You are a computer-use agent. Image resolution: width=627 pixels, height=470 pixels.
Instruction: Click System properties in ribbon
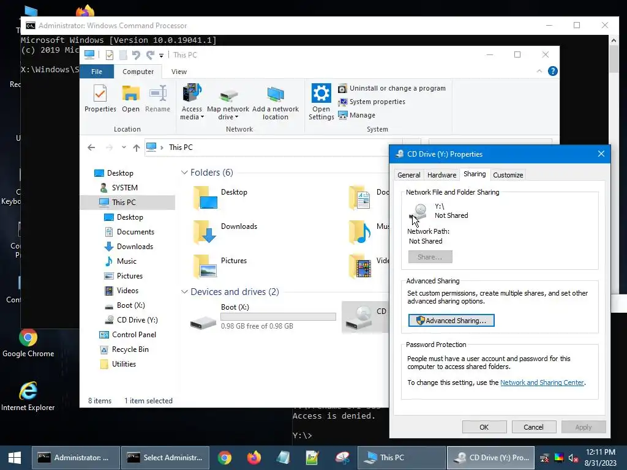[x=372, y=102]
